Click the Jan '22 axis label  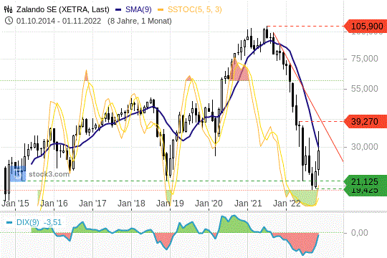coord(287,204)
